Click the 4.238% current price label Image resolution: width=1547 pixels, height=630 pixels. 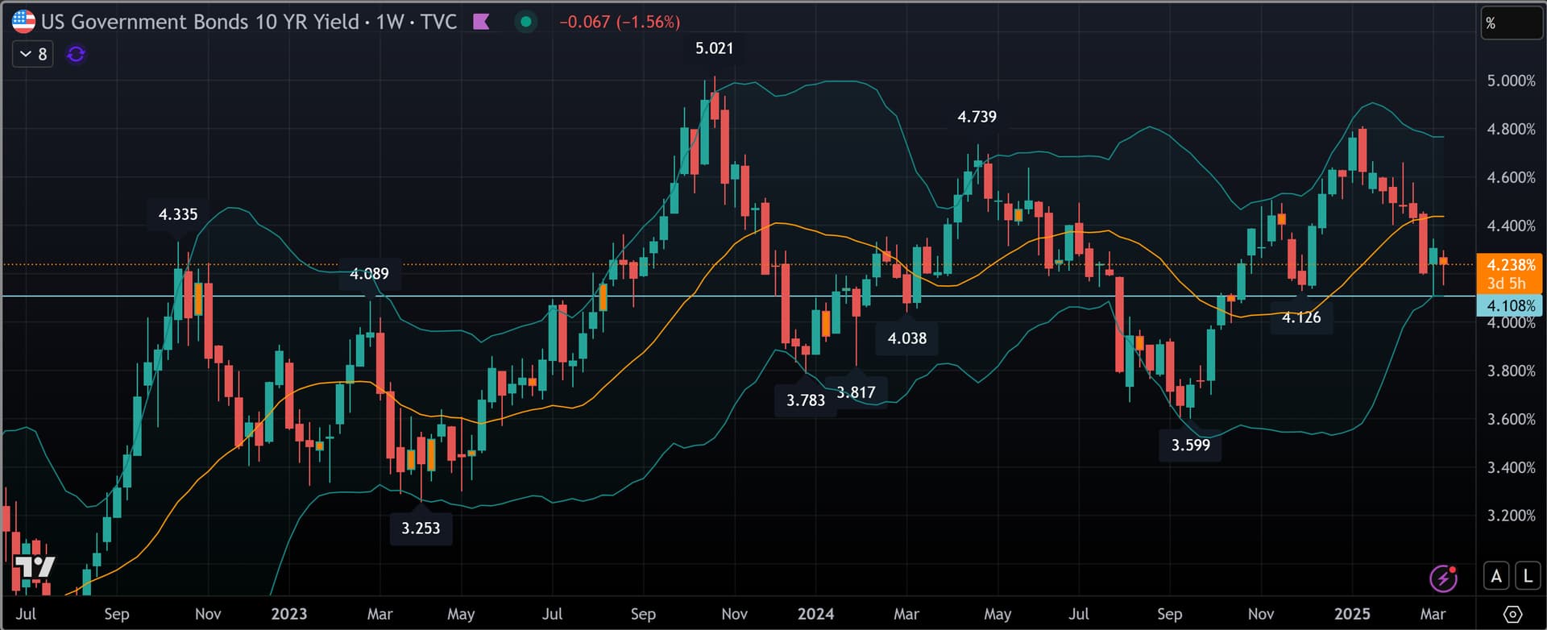[x=1510, y=265]
